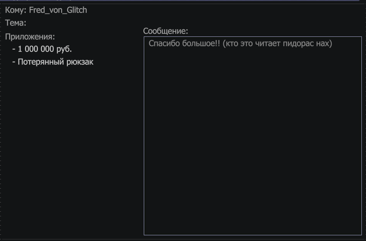Click the recipient name Fred_von_Glitch

(58, 10)
